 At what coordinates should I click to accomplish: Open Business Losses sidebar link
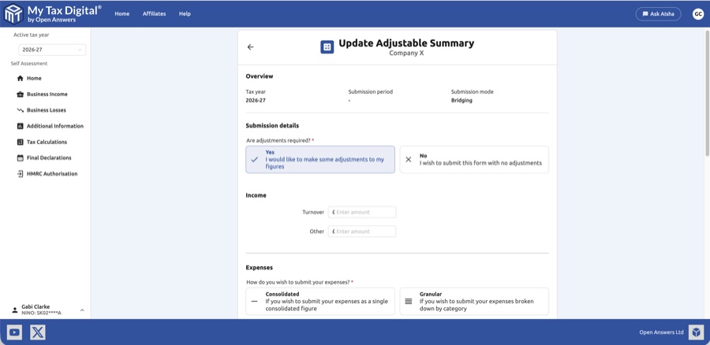47,109
